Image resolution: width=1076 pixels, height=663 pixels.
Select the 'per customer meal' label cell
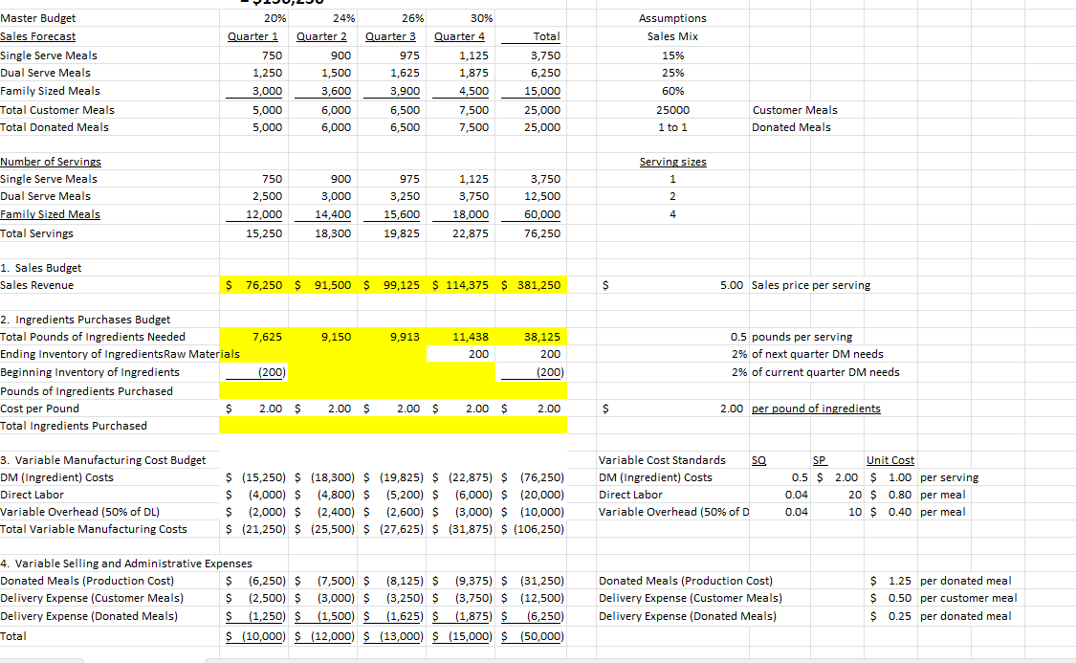[968, 599]
